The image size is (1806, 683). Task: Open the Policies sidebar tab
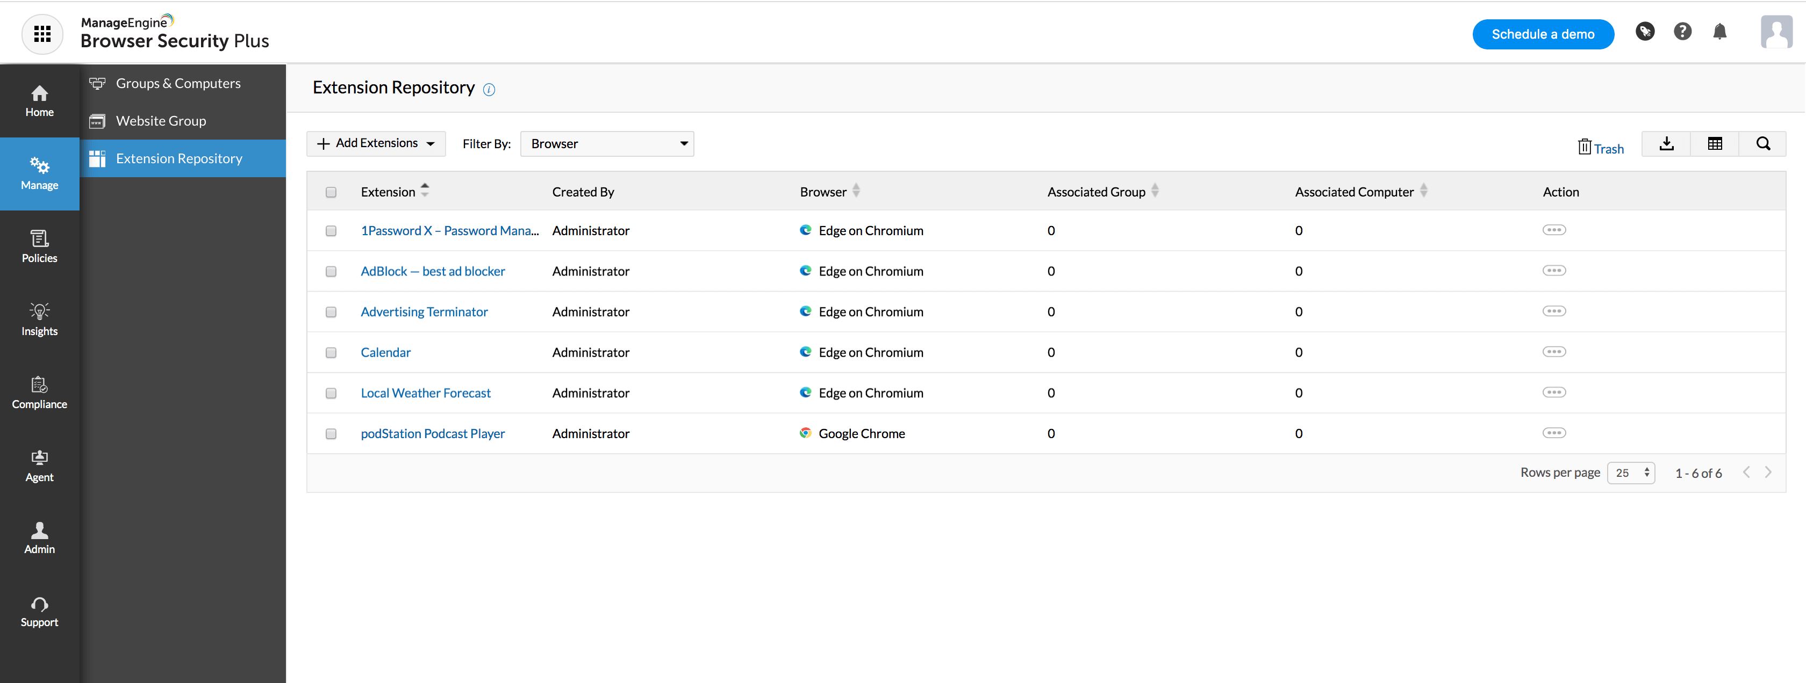pyautogui.click(x=39, y=246)
